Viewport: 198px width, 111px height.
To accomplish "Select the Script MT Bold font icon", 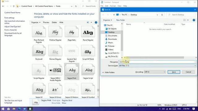I will [x=88, y=51].
